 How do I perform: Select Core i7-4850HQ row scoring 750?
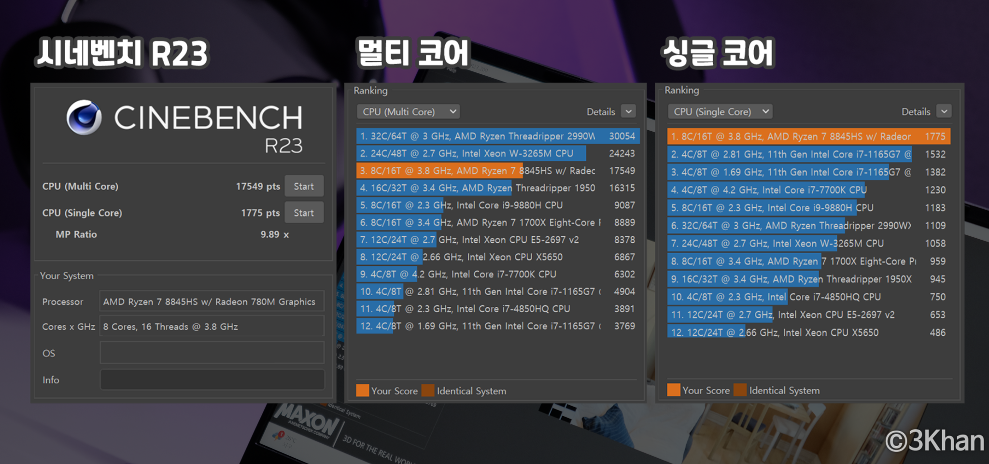(809, 297)
